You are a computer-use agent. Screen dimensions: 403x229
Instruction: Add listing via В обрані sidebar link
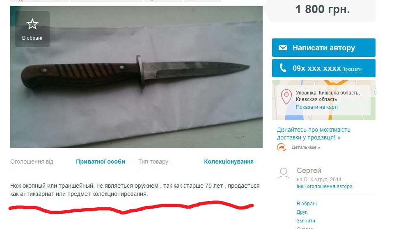click(307, 204)
